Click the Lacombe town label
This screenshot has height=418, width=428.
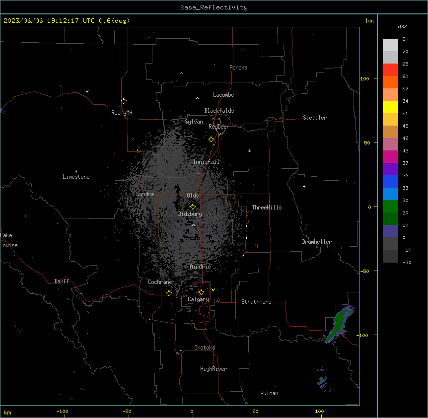[223, 95]
